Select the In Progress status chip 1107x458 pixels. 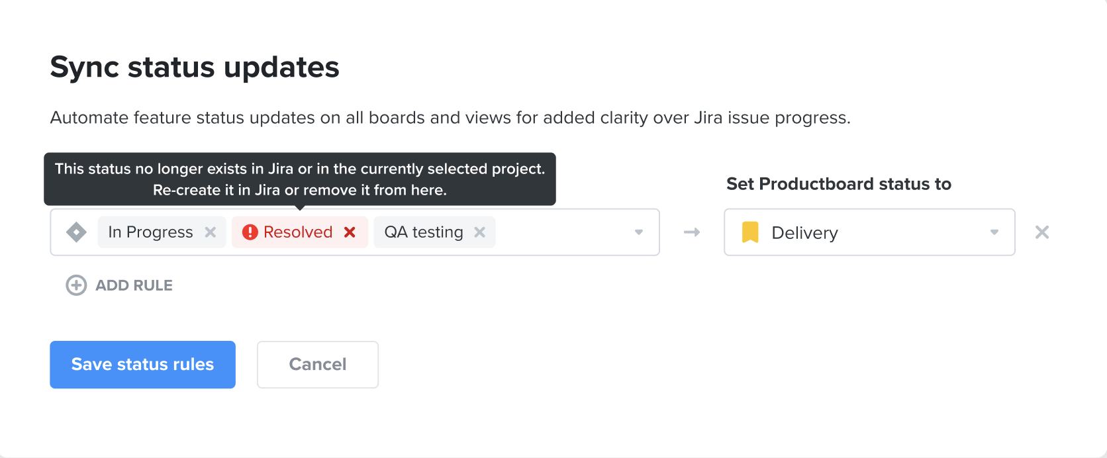pyautogui.click(x=151, y=232)
